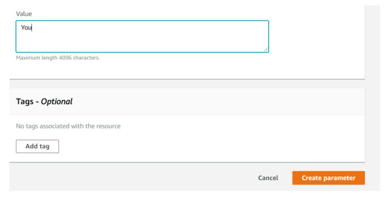The image size is (388, 203).
Task: Click the gray footer bar left of Cancel
Action: click(133, 178)
